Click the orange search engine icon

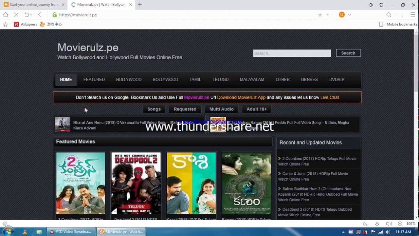[342, 15]
